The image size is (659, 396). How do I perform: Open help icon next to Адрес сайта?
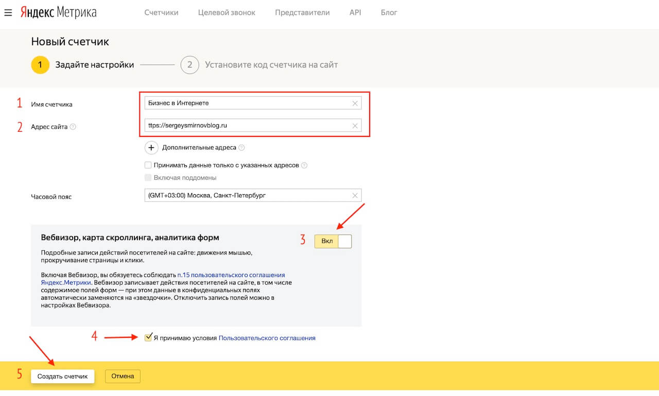[x=73, y=127]
